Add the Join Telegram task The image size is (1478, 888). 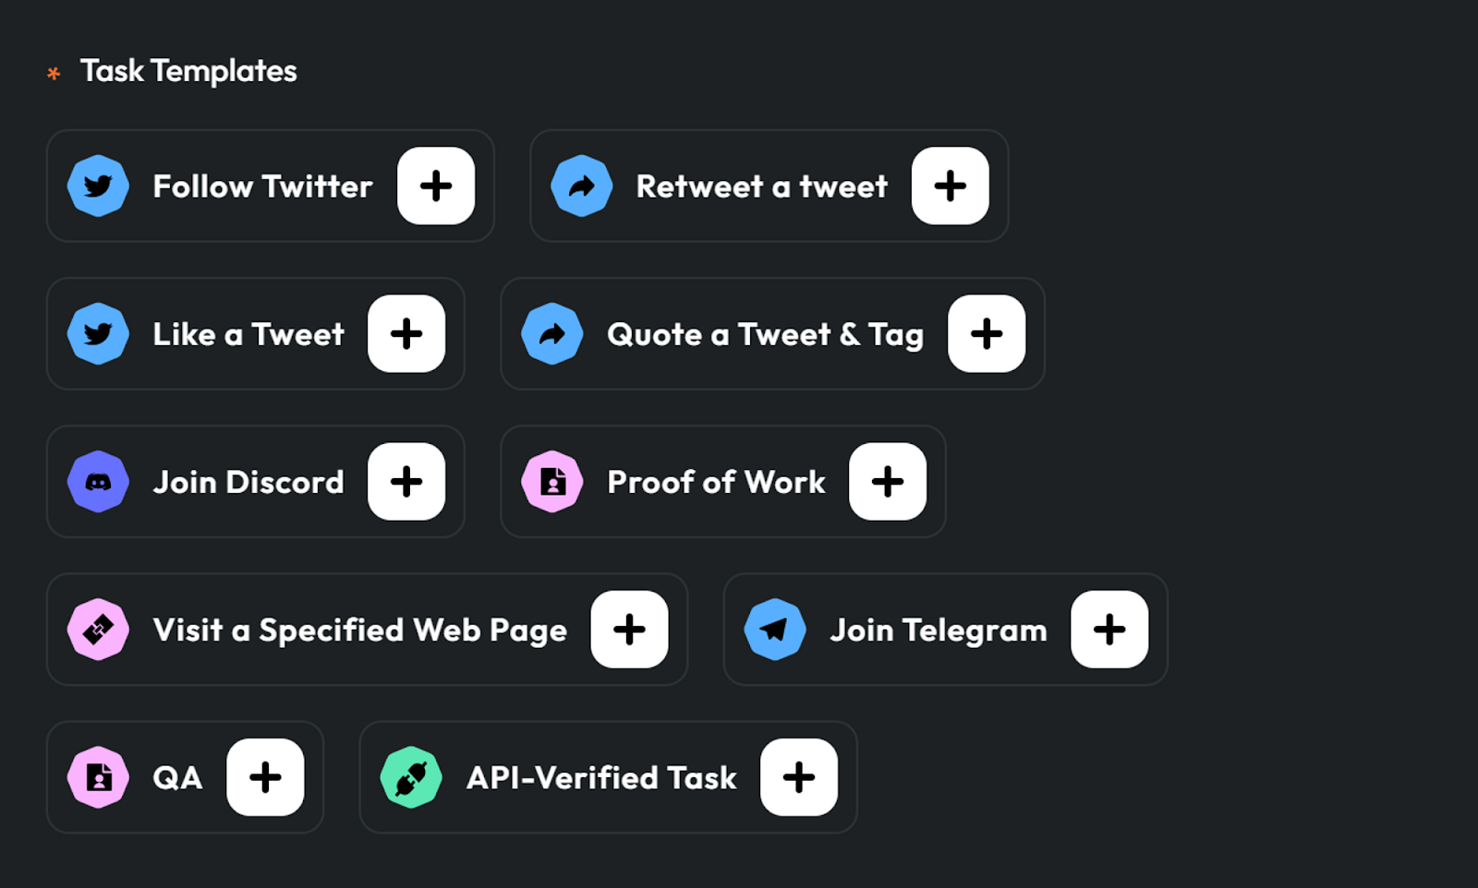coord(1109,629)
